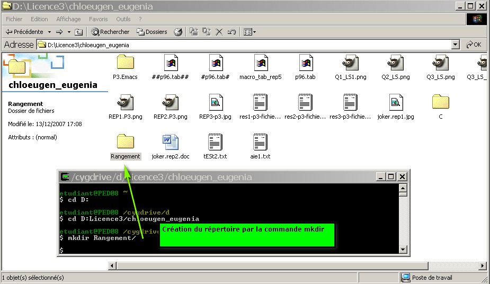Click the Adresse path input field
Image resolution: width=490 pixels, height=284 pixels.
tap(244, 45)
